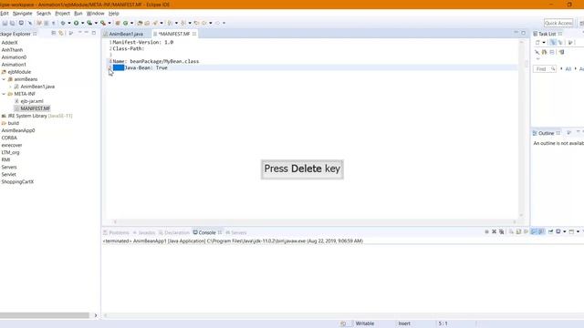Screen dimensions: 584x328
Task: Open the Window menu
Action: [x=95, y=14]
